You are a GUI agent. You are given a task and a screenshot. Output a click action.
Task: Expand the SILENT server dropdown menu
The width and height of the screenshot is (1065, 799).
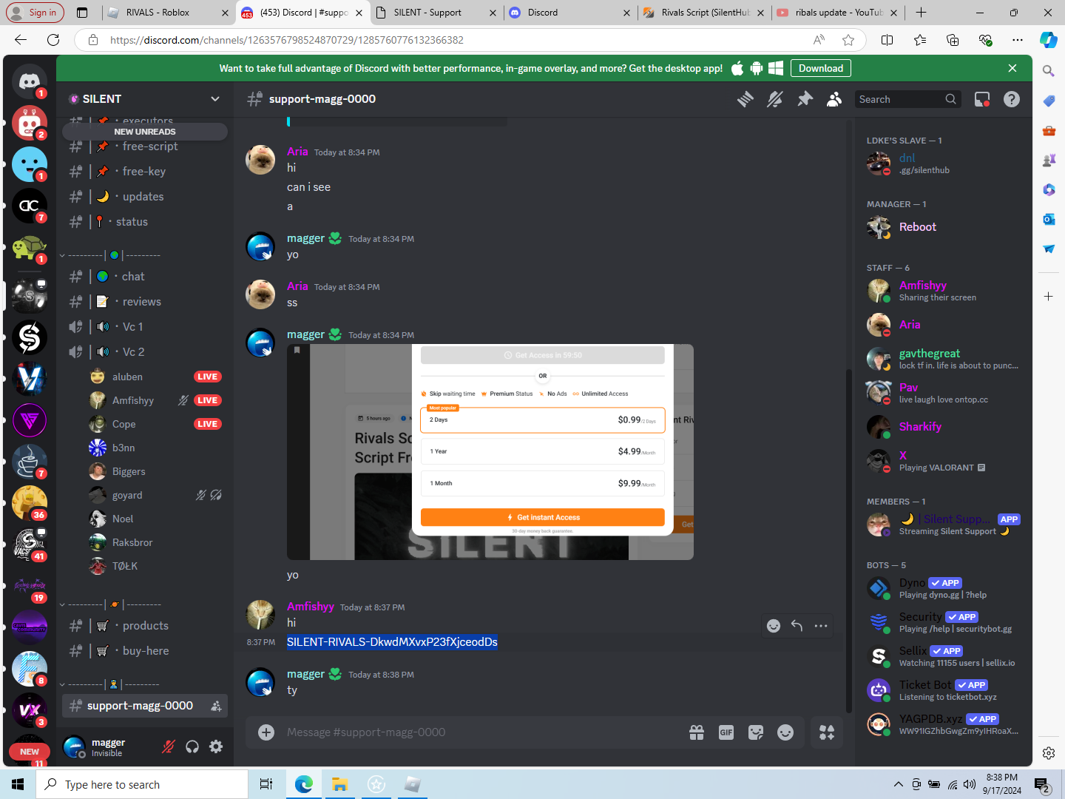[x=215, y=99]
